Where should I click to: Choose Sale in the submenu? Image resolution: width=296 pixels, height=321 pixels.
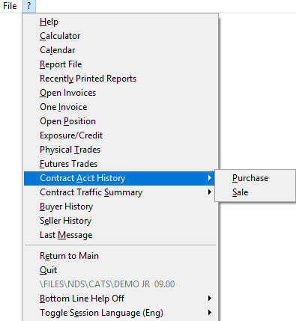(x=255, y=192)
